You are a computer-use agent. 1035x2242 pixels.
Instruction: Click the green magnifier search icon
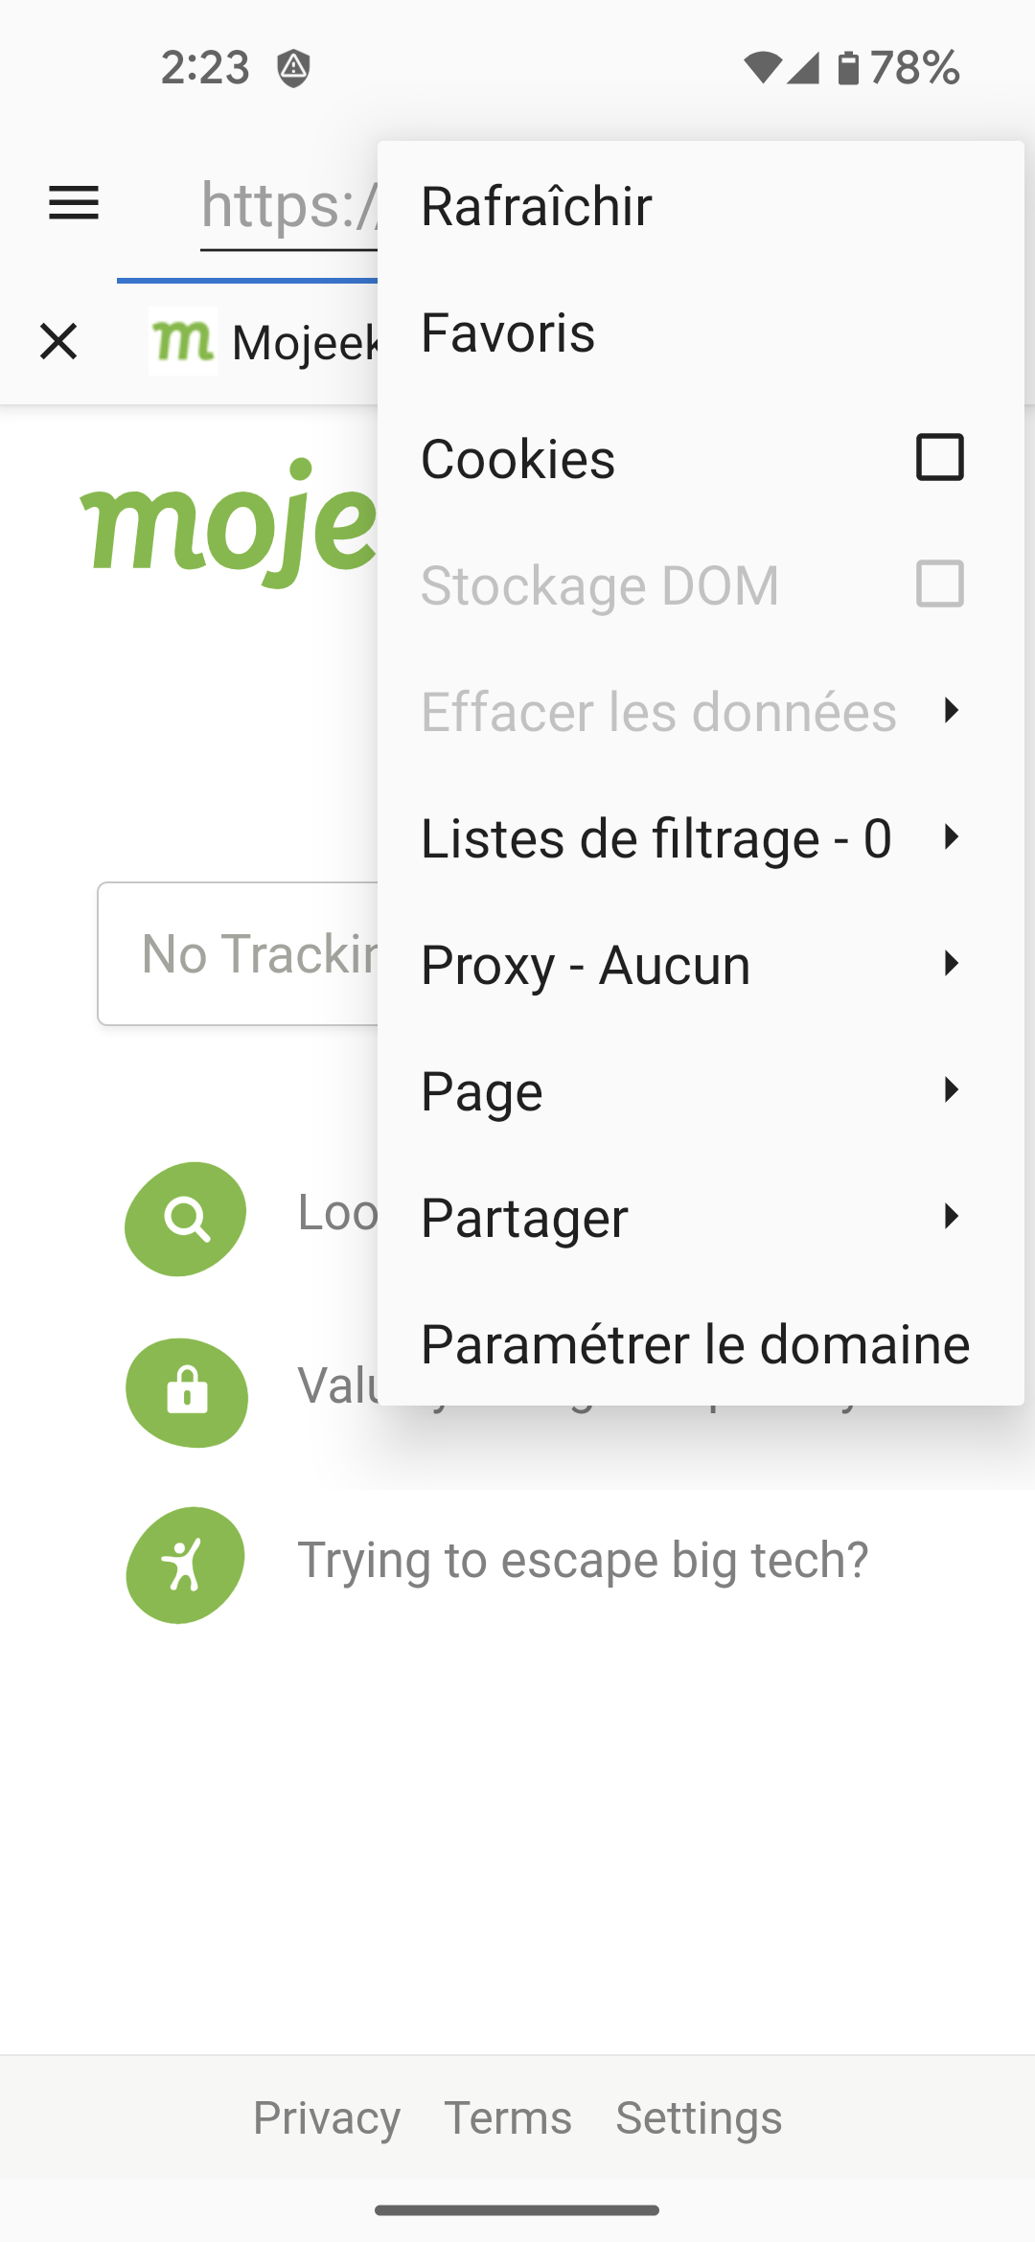tap(186, 1219)
